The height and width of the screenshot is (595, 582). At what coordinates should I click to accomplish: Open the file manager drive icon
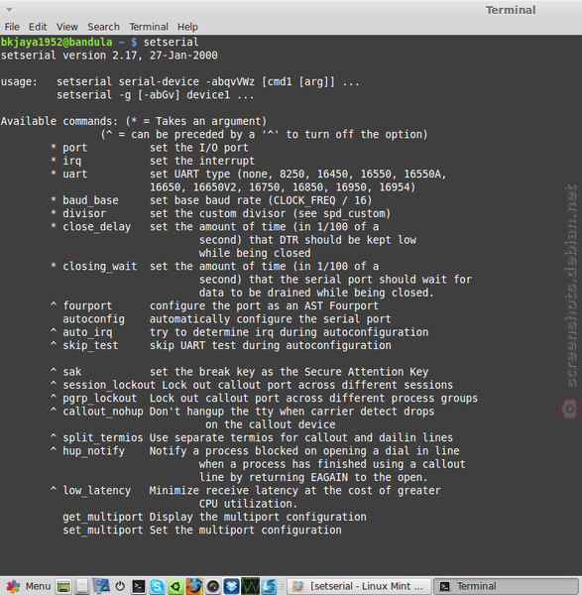pyautogui.click(x=82, y=587)
